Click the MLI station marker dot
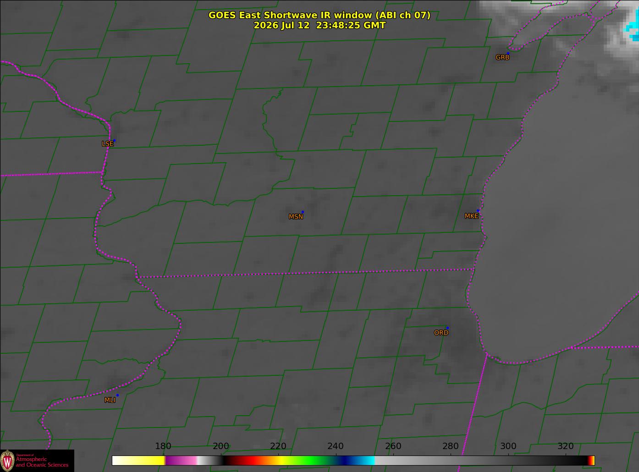639x472 pixels. pyautogui.click(x=117, y=395)
